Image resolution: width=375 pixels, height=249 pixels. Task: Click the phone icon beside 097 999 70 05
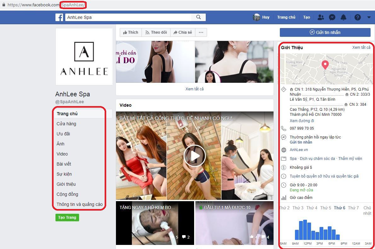[284, 128]
